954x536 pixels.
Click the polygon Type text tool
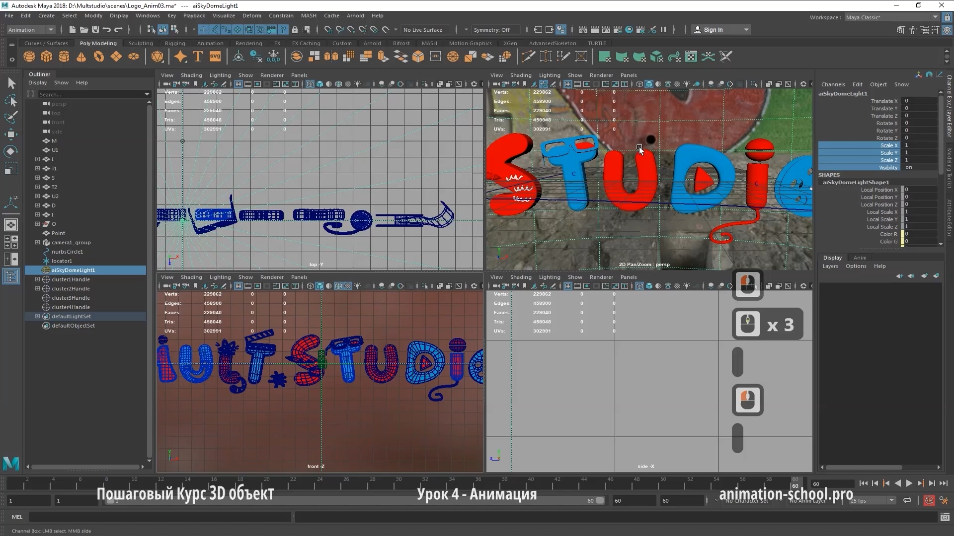tap(198, 57)
